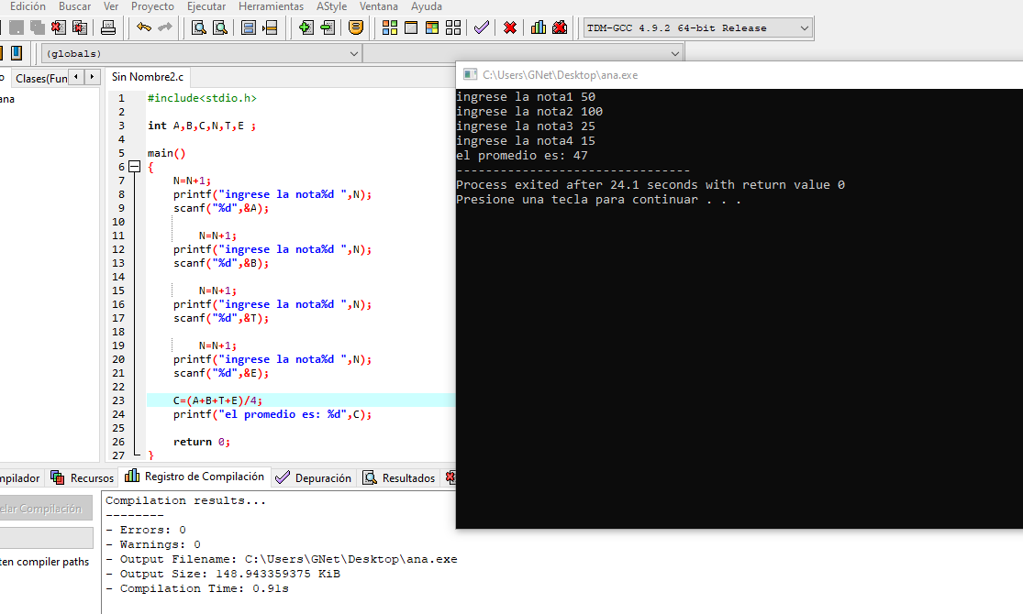Click the greyed-out Redo arrow icon
The width and height of the screenshot is (1023, 614).
click(164, 27)
